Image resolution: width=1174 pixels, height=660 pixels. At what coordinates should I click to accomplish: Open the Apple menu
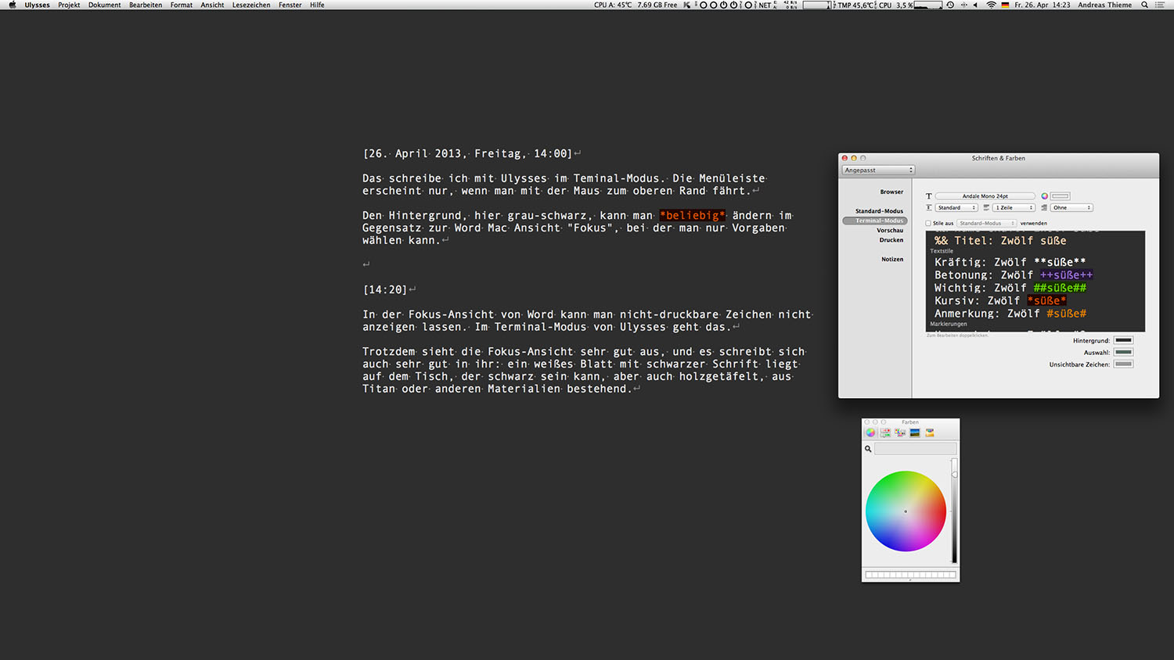(x=12, y=5)
